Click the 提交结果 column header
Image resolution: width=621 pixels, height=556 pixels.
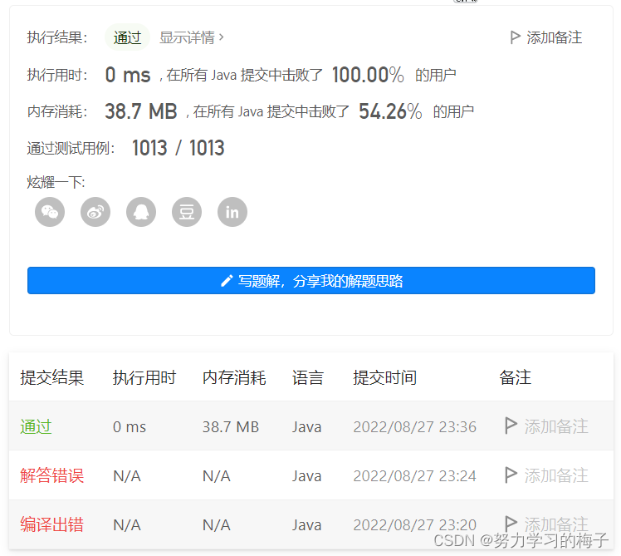pos(51,377)
